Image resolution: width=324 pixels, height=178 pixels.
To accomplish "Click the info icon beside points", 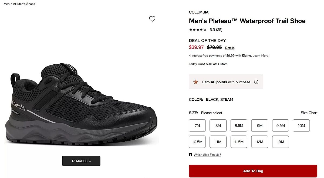I will click(x=256, y=82).
